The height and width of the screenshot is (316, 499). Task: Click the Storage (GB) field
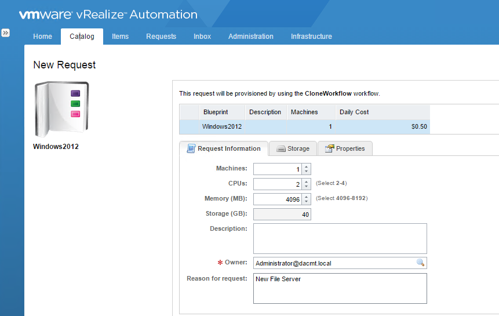[282, 214]
